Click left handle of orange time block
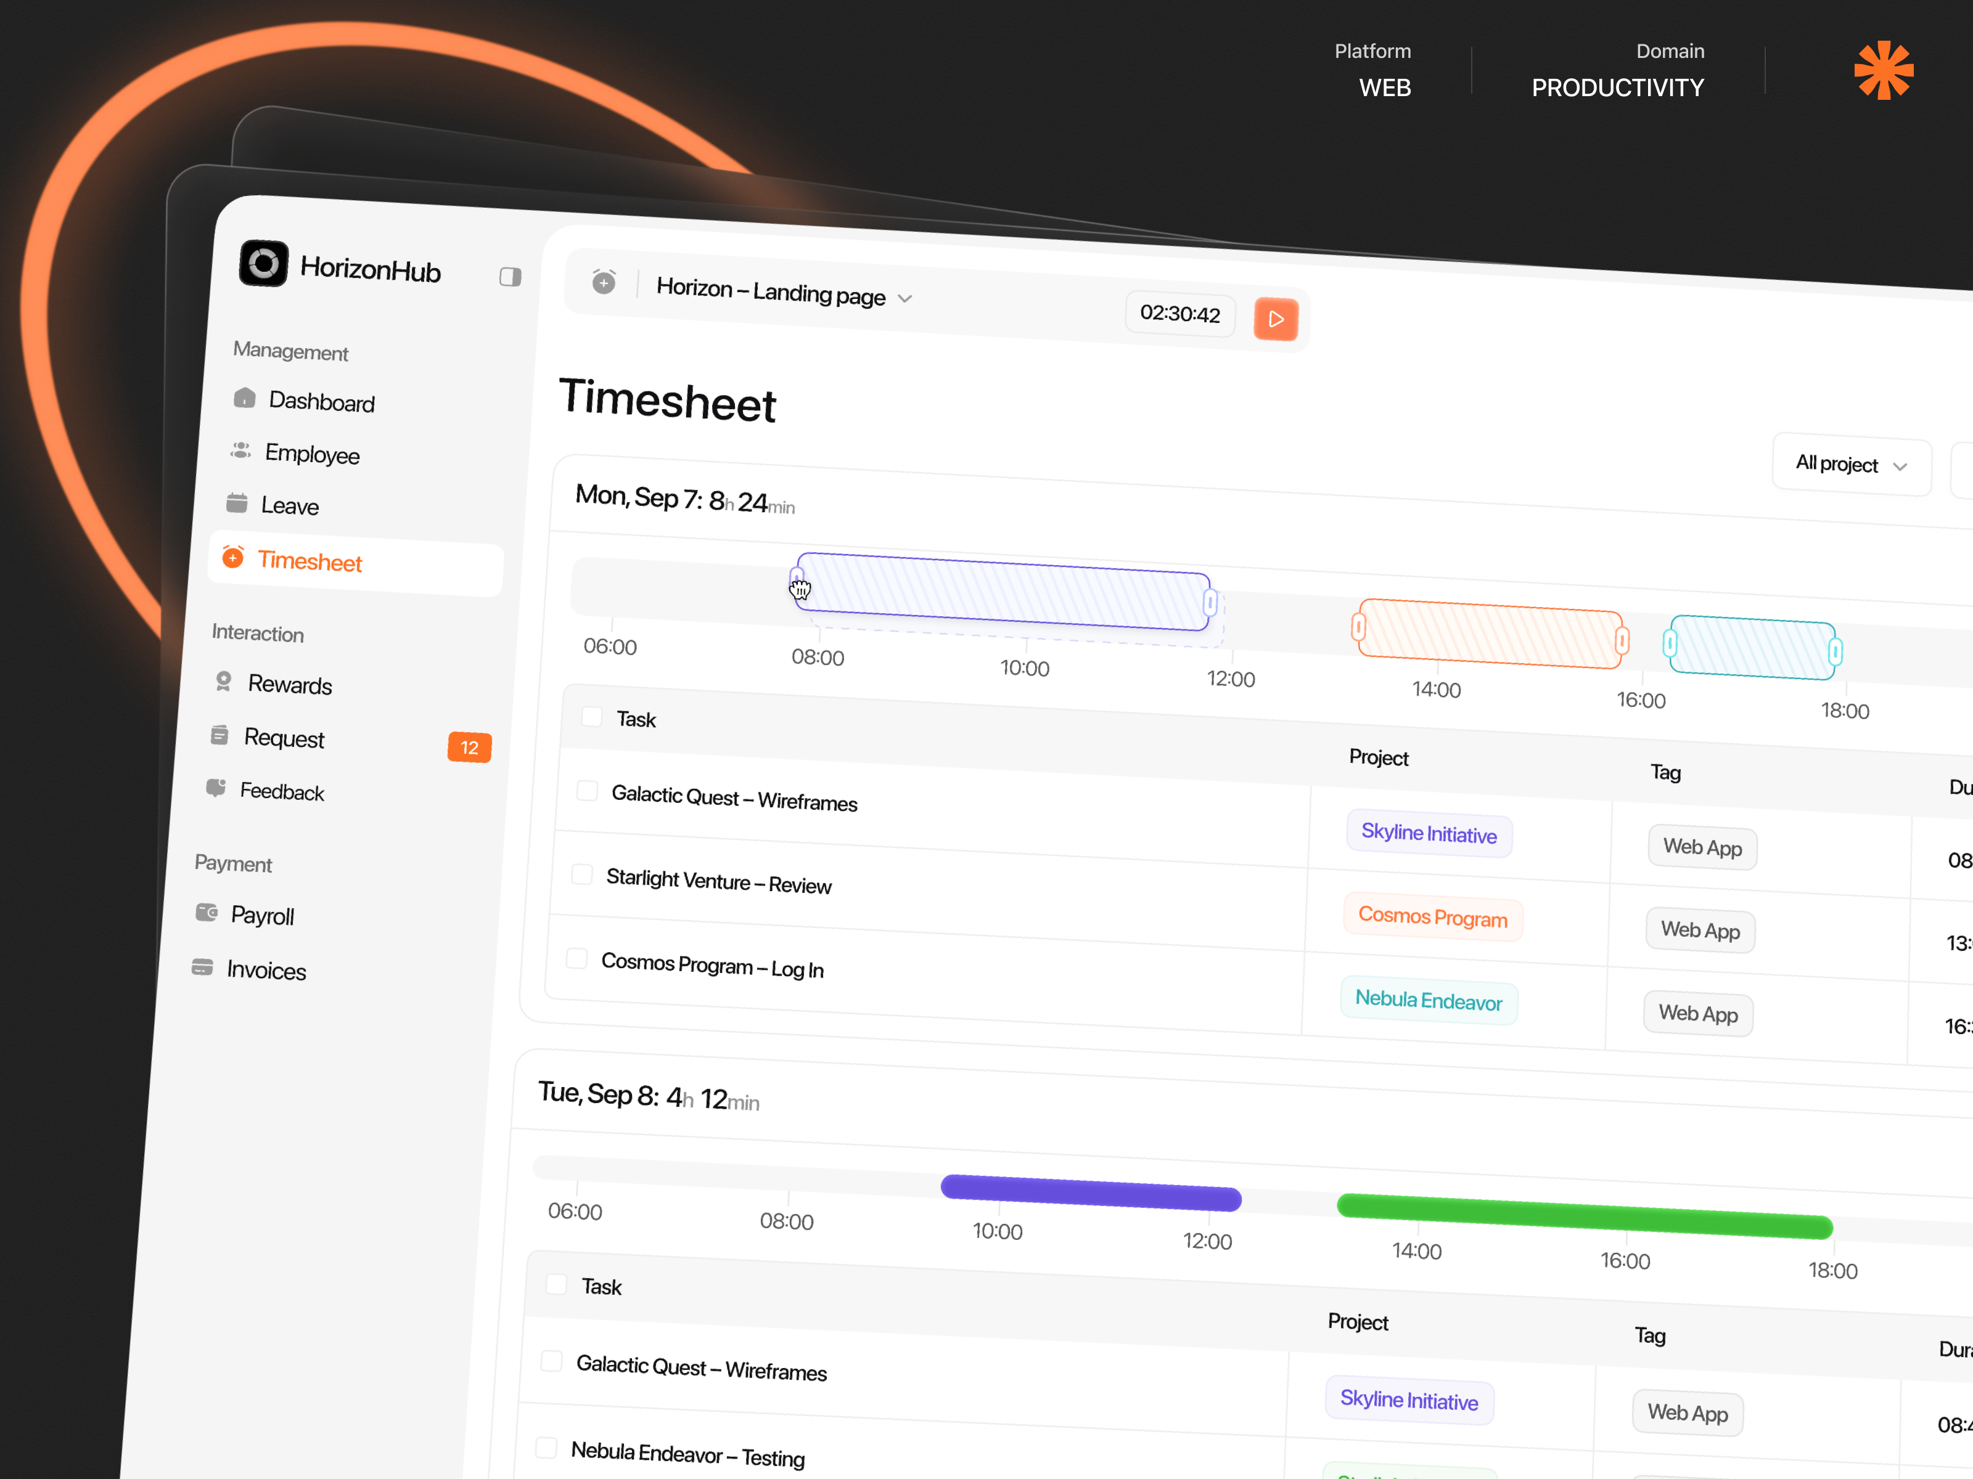Viewport: 1973px width, 1479px height. [1358, 627]
